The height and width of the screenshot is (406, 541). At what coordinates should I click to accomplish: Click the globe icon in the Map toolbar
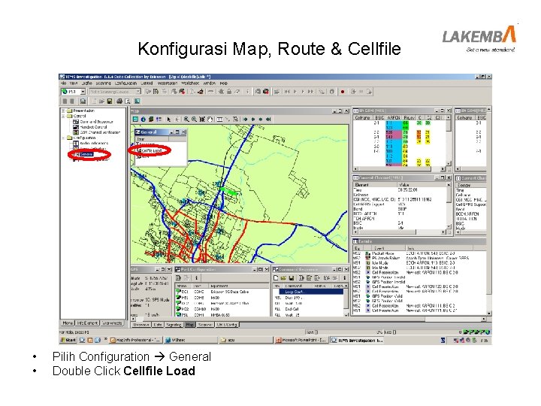tap(144, 120)
